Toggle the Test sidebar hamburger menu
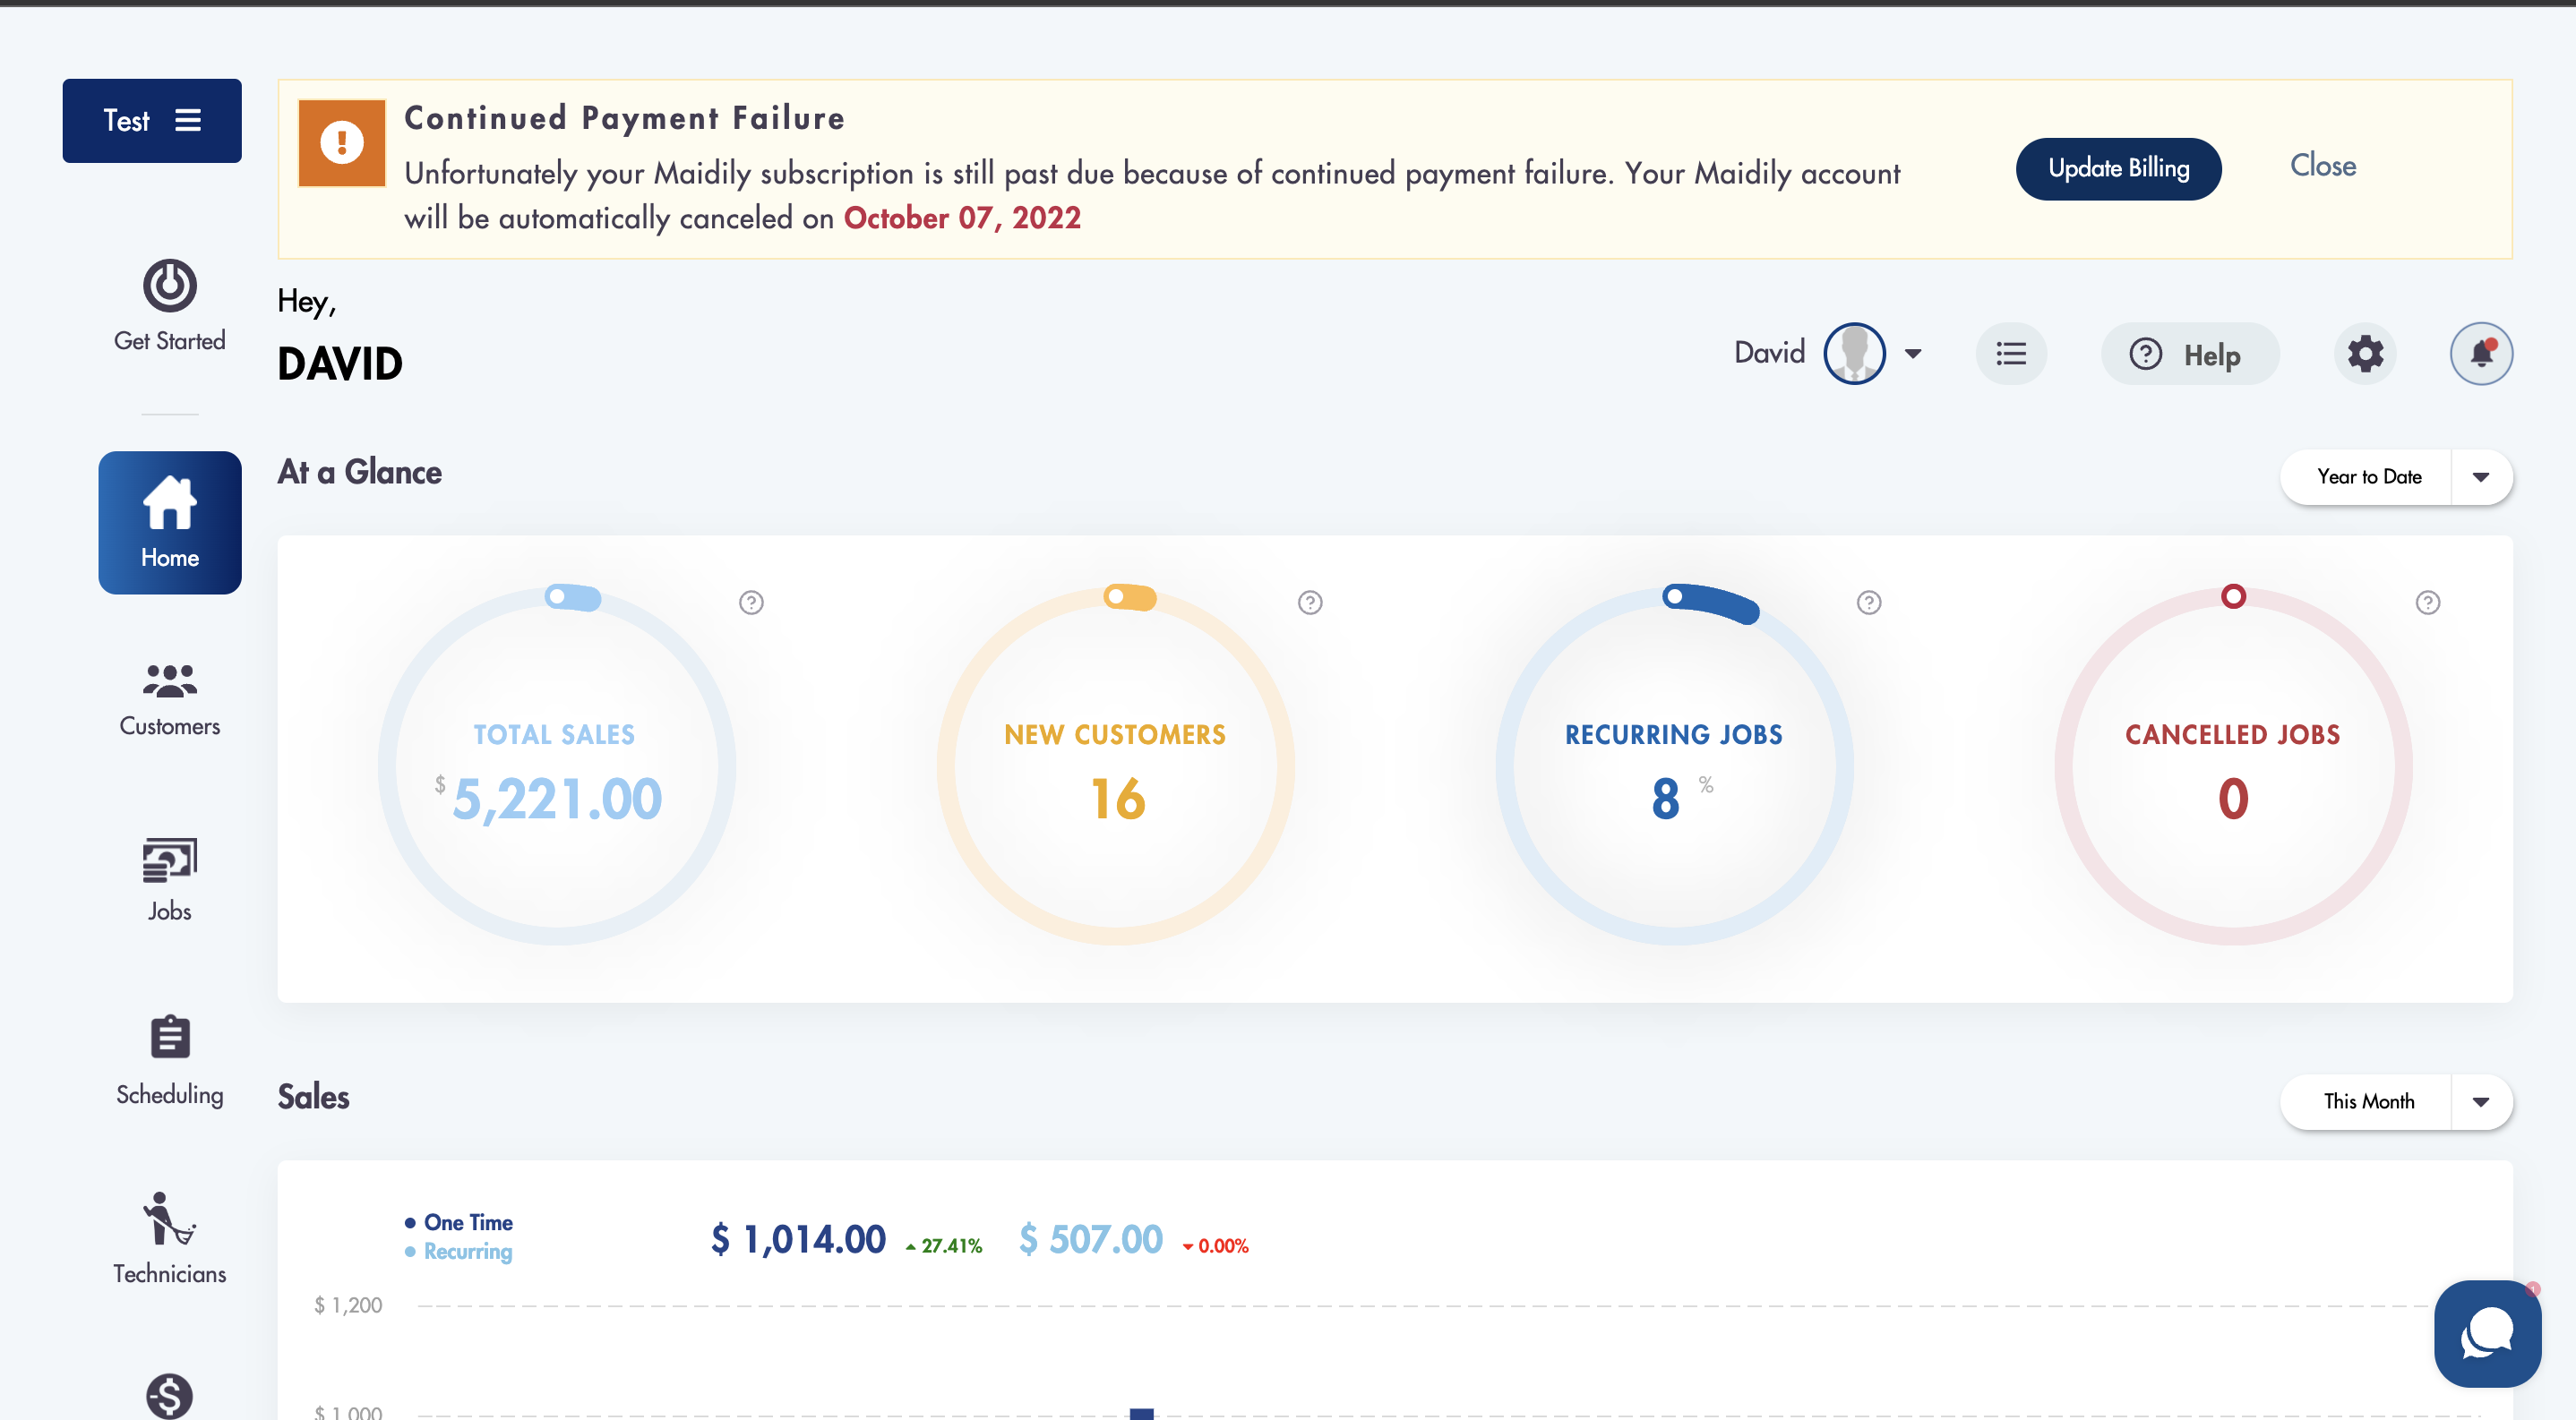Image resolution: width=2576 pixels, height=1420 pixels. [x=188, y=121]
